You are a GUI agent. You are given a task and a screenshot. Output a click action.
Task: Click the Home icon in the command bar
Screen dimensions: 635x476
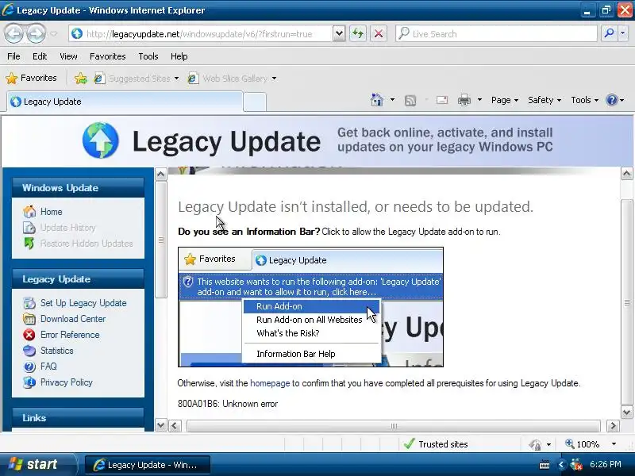click(376, 100)
